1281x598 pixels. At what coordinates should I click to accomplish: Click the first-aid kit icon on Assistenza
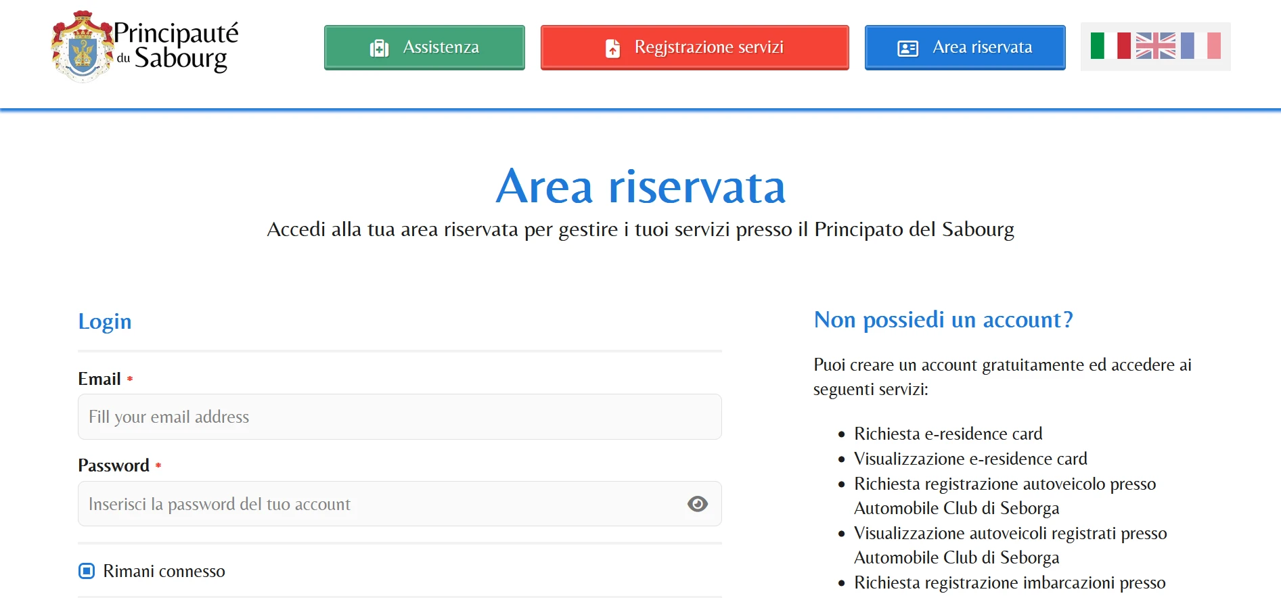(379, 48)
